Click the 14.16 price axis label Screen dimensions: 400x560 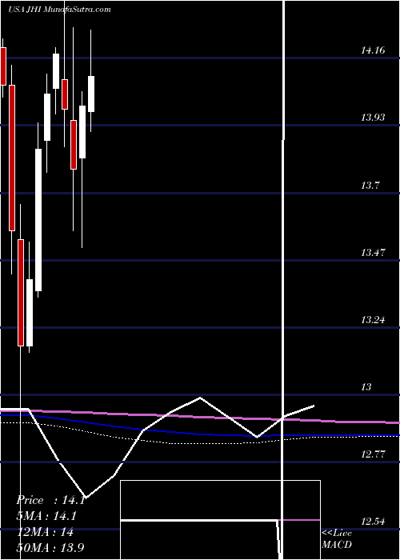pyautogui.click(x=373, y=50)
